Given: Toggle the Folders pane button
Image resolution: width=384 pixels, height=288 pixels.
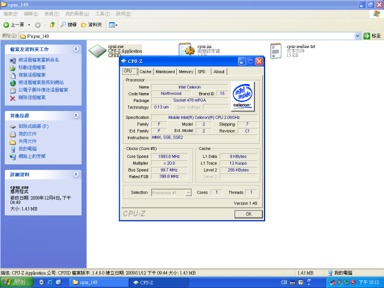Looking at the screenshot, I should pyautogui.click(x=91, y=25).
